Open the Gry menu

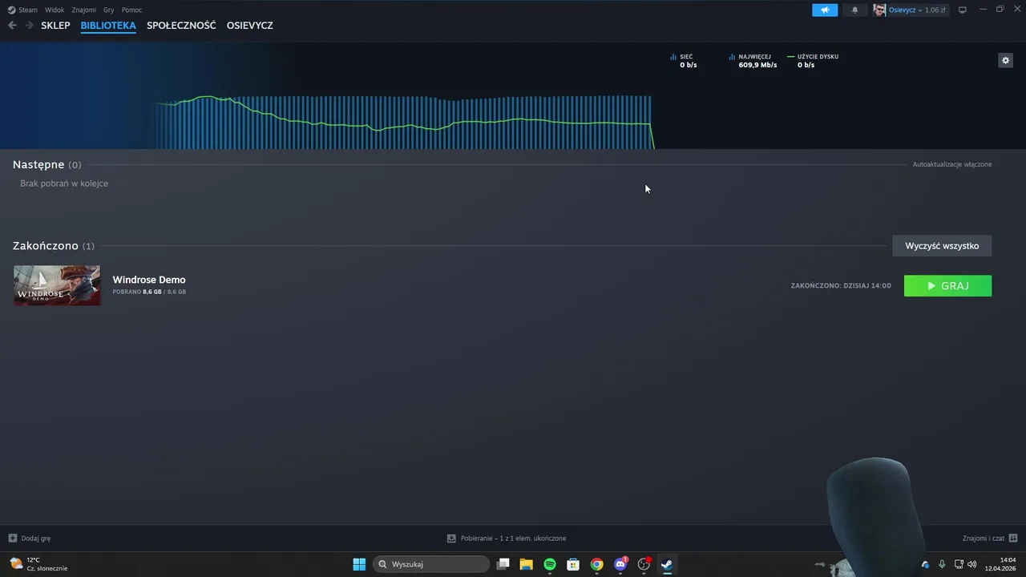tap(109, 10)
